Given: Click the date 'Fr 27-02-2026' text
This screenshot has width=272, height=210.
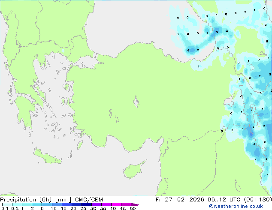Looking at the screenshot, I should [180, 199].
